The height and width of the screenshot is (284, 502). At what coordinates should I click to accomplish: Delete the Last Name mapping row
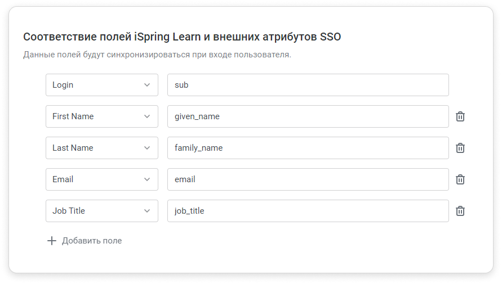(x=460, y=148)
